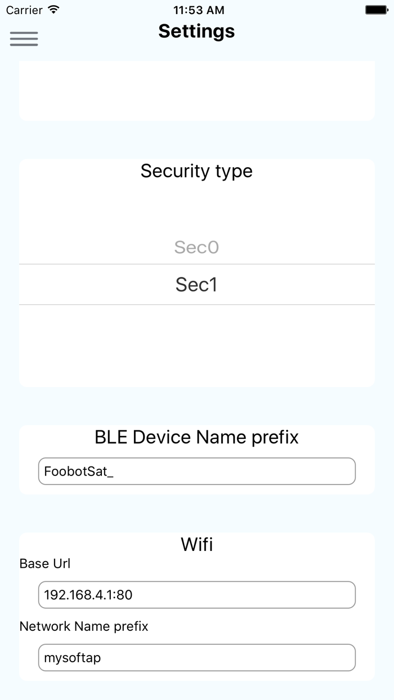Click the Base Url field
This screenshot has width=394, height=700.
tap(196, 595)
